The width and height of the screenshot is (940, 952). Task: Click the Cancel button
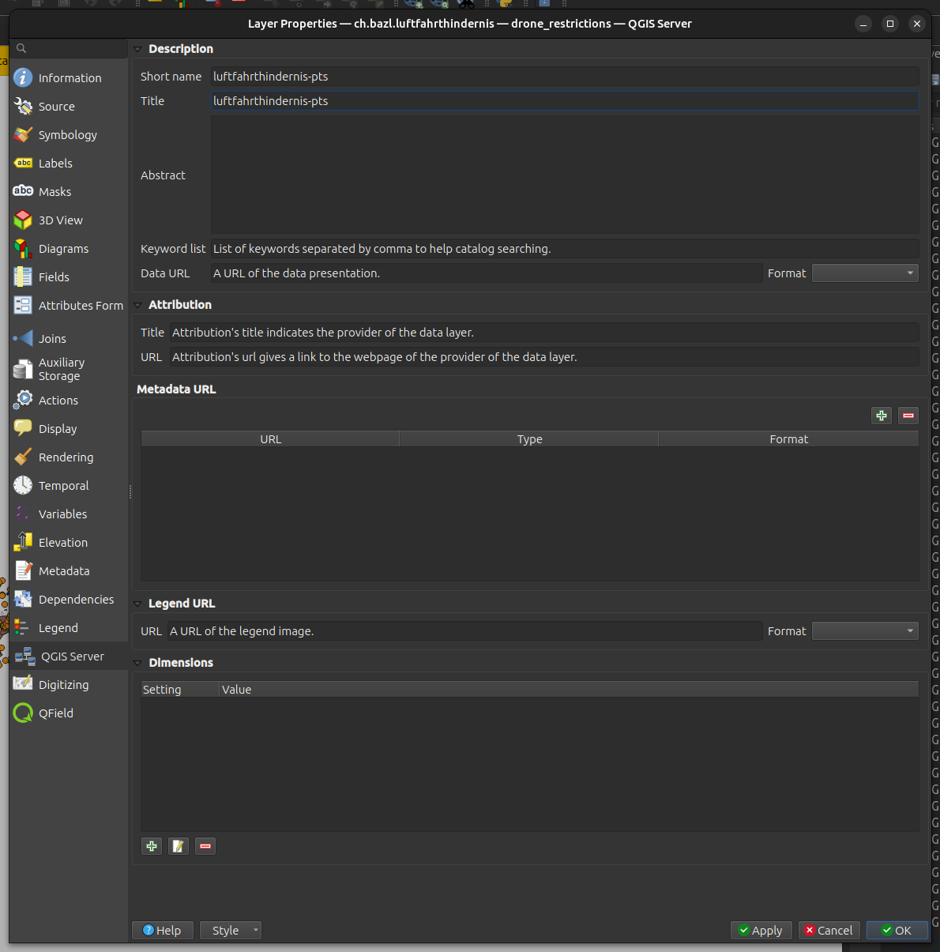[829, 931]
